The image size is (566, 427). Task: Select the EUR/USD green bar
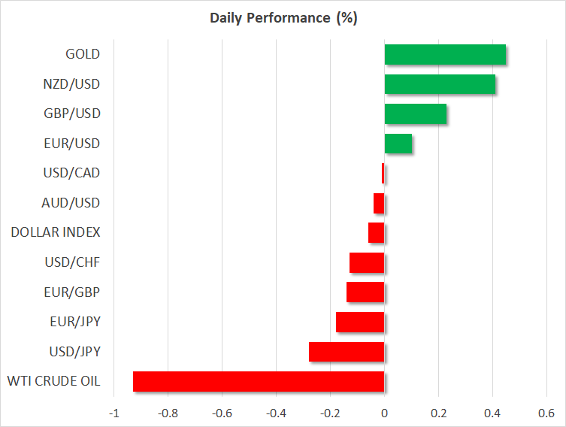(x=398, y=144)
